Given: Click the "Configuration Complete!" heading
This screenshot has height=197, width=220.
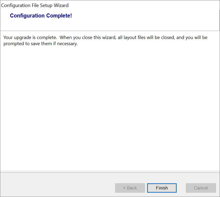Looking at the screenshot, I should point(41,16).
